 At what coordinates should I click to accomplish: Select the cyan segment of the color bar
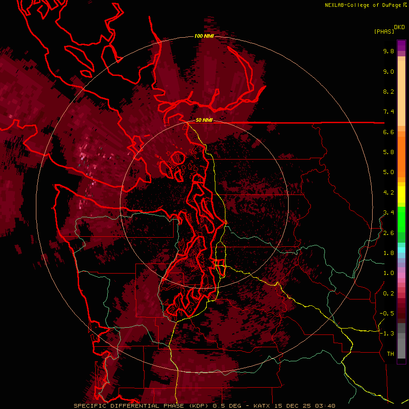[401, 250]
